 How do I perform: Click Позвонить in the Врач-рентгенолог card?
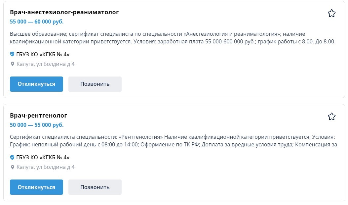95,187
